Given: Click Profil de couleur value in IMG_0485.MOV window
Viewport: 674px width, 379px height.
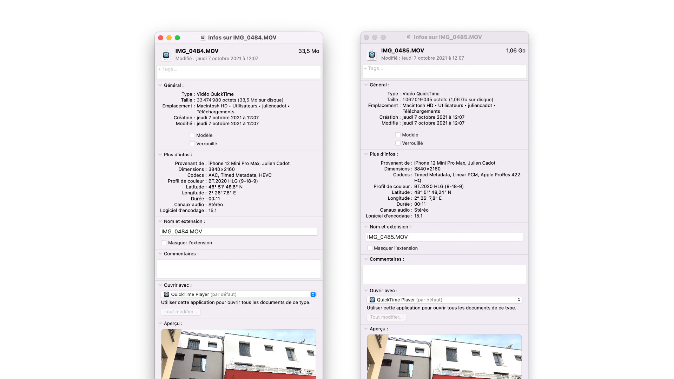Looking at the screenshot, I should point(439,187).
